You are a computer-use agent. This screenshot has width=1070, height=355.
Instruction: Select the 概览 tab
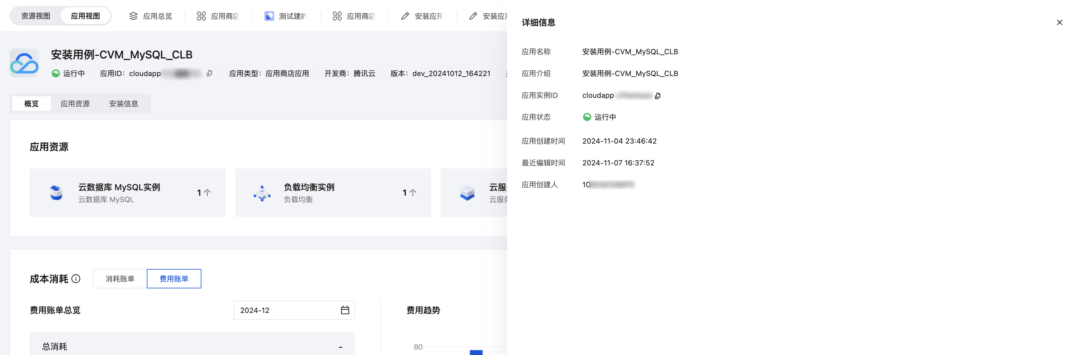click(32, 104)
